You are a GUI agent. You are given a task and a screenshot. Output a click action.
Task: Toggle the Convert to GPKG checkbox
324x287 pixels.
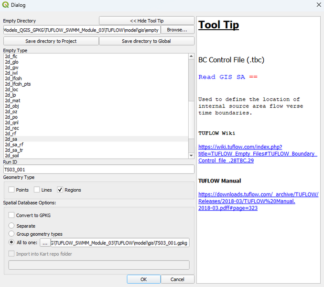11,216
